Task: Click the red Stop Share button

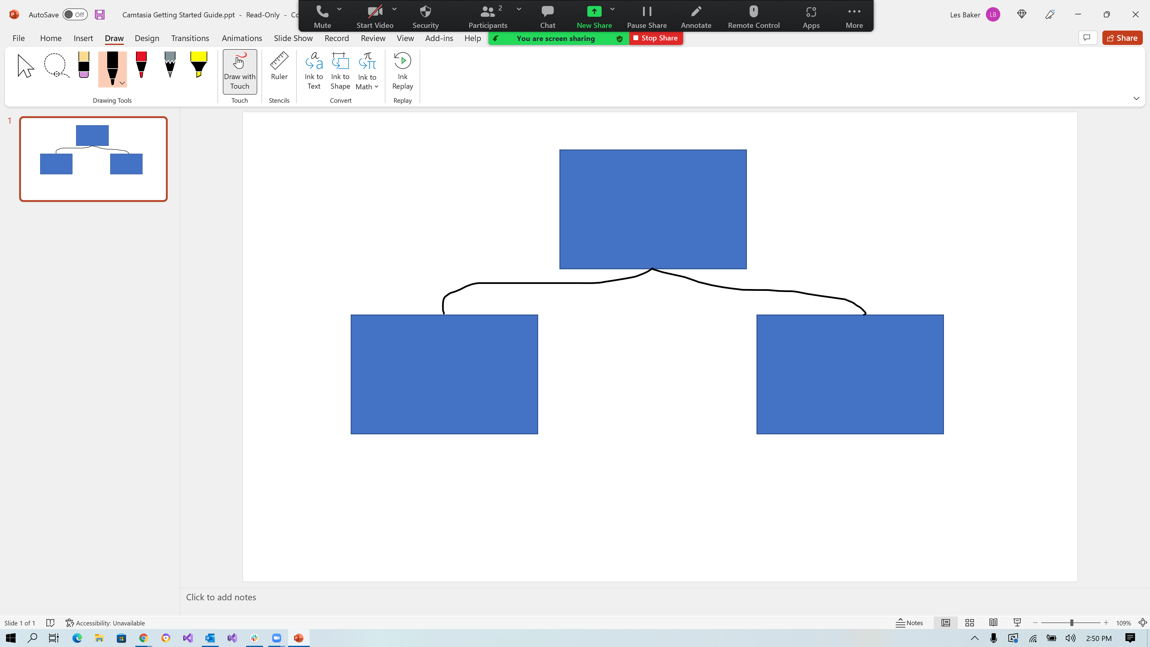Action: point(655,38)
